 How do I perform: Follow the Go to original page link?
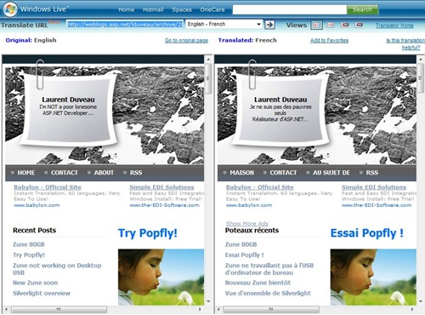click(186, 40)
